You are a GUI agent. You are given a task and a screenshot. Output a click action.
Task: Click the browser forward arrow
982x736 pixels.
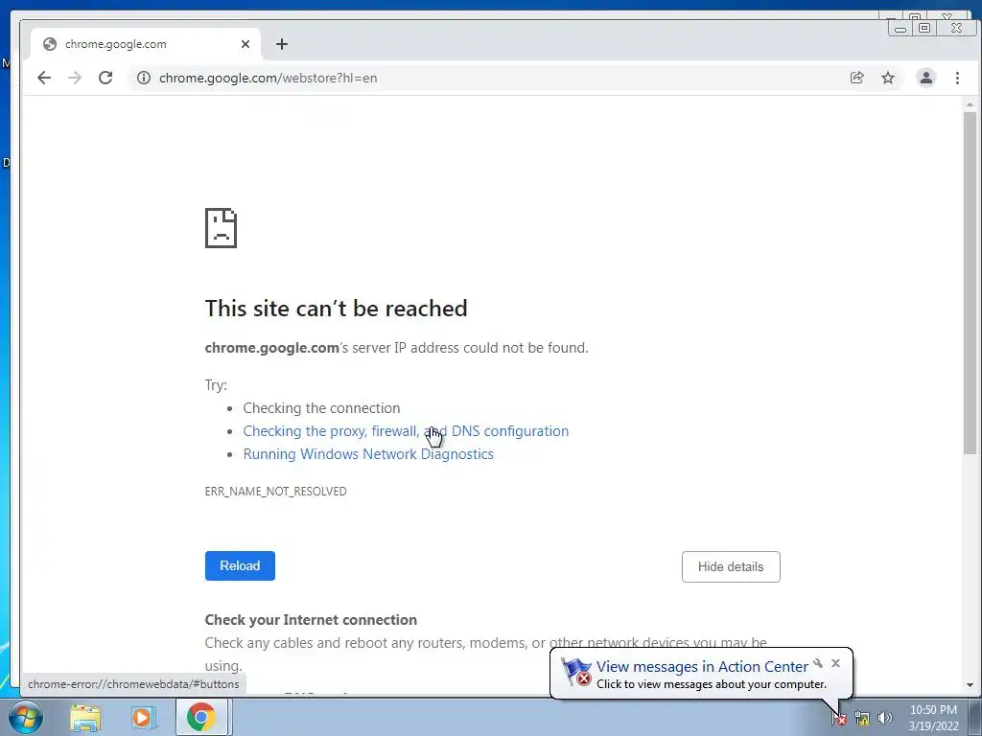(75, 78)
